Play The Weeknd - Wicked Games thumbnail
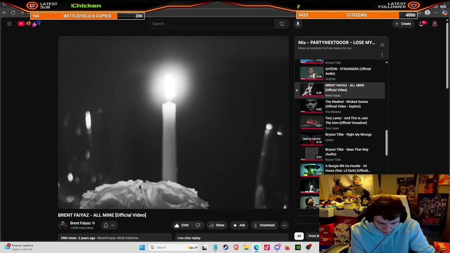 click(x=311, y=105)
